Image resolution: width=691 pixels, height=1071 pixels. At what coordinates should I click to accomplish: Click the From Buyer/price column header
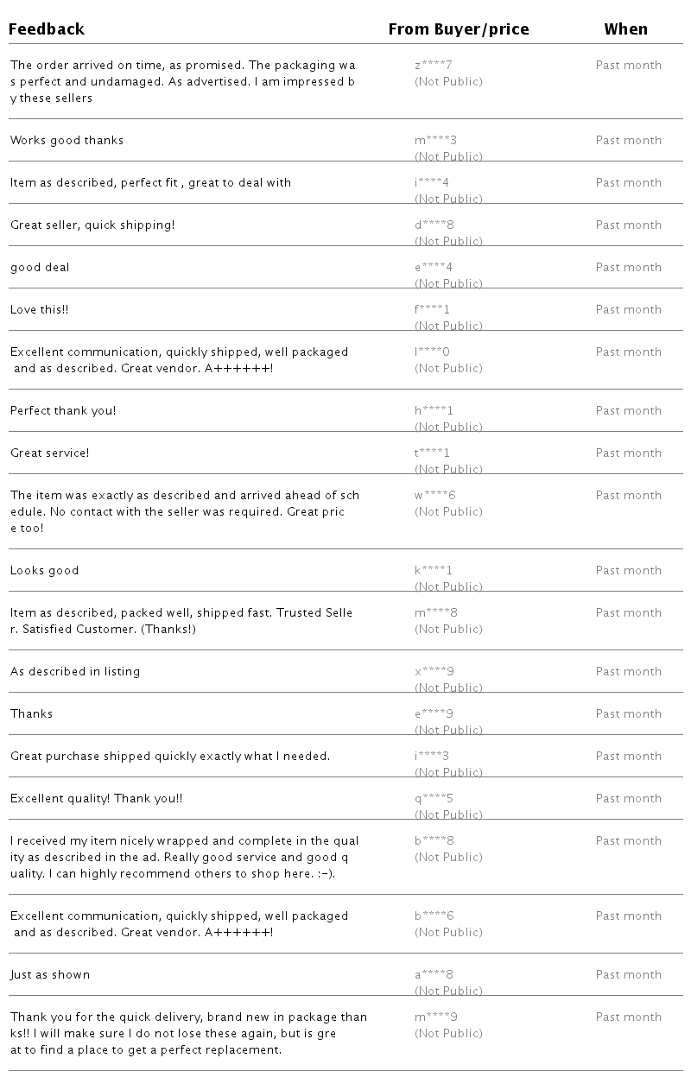point(459,29)
